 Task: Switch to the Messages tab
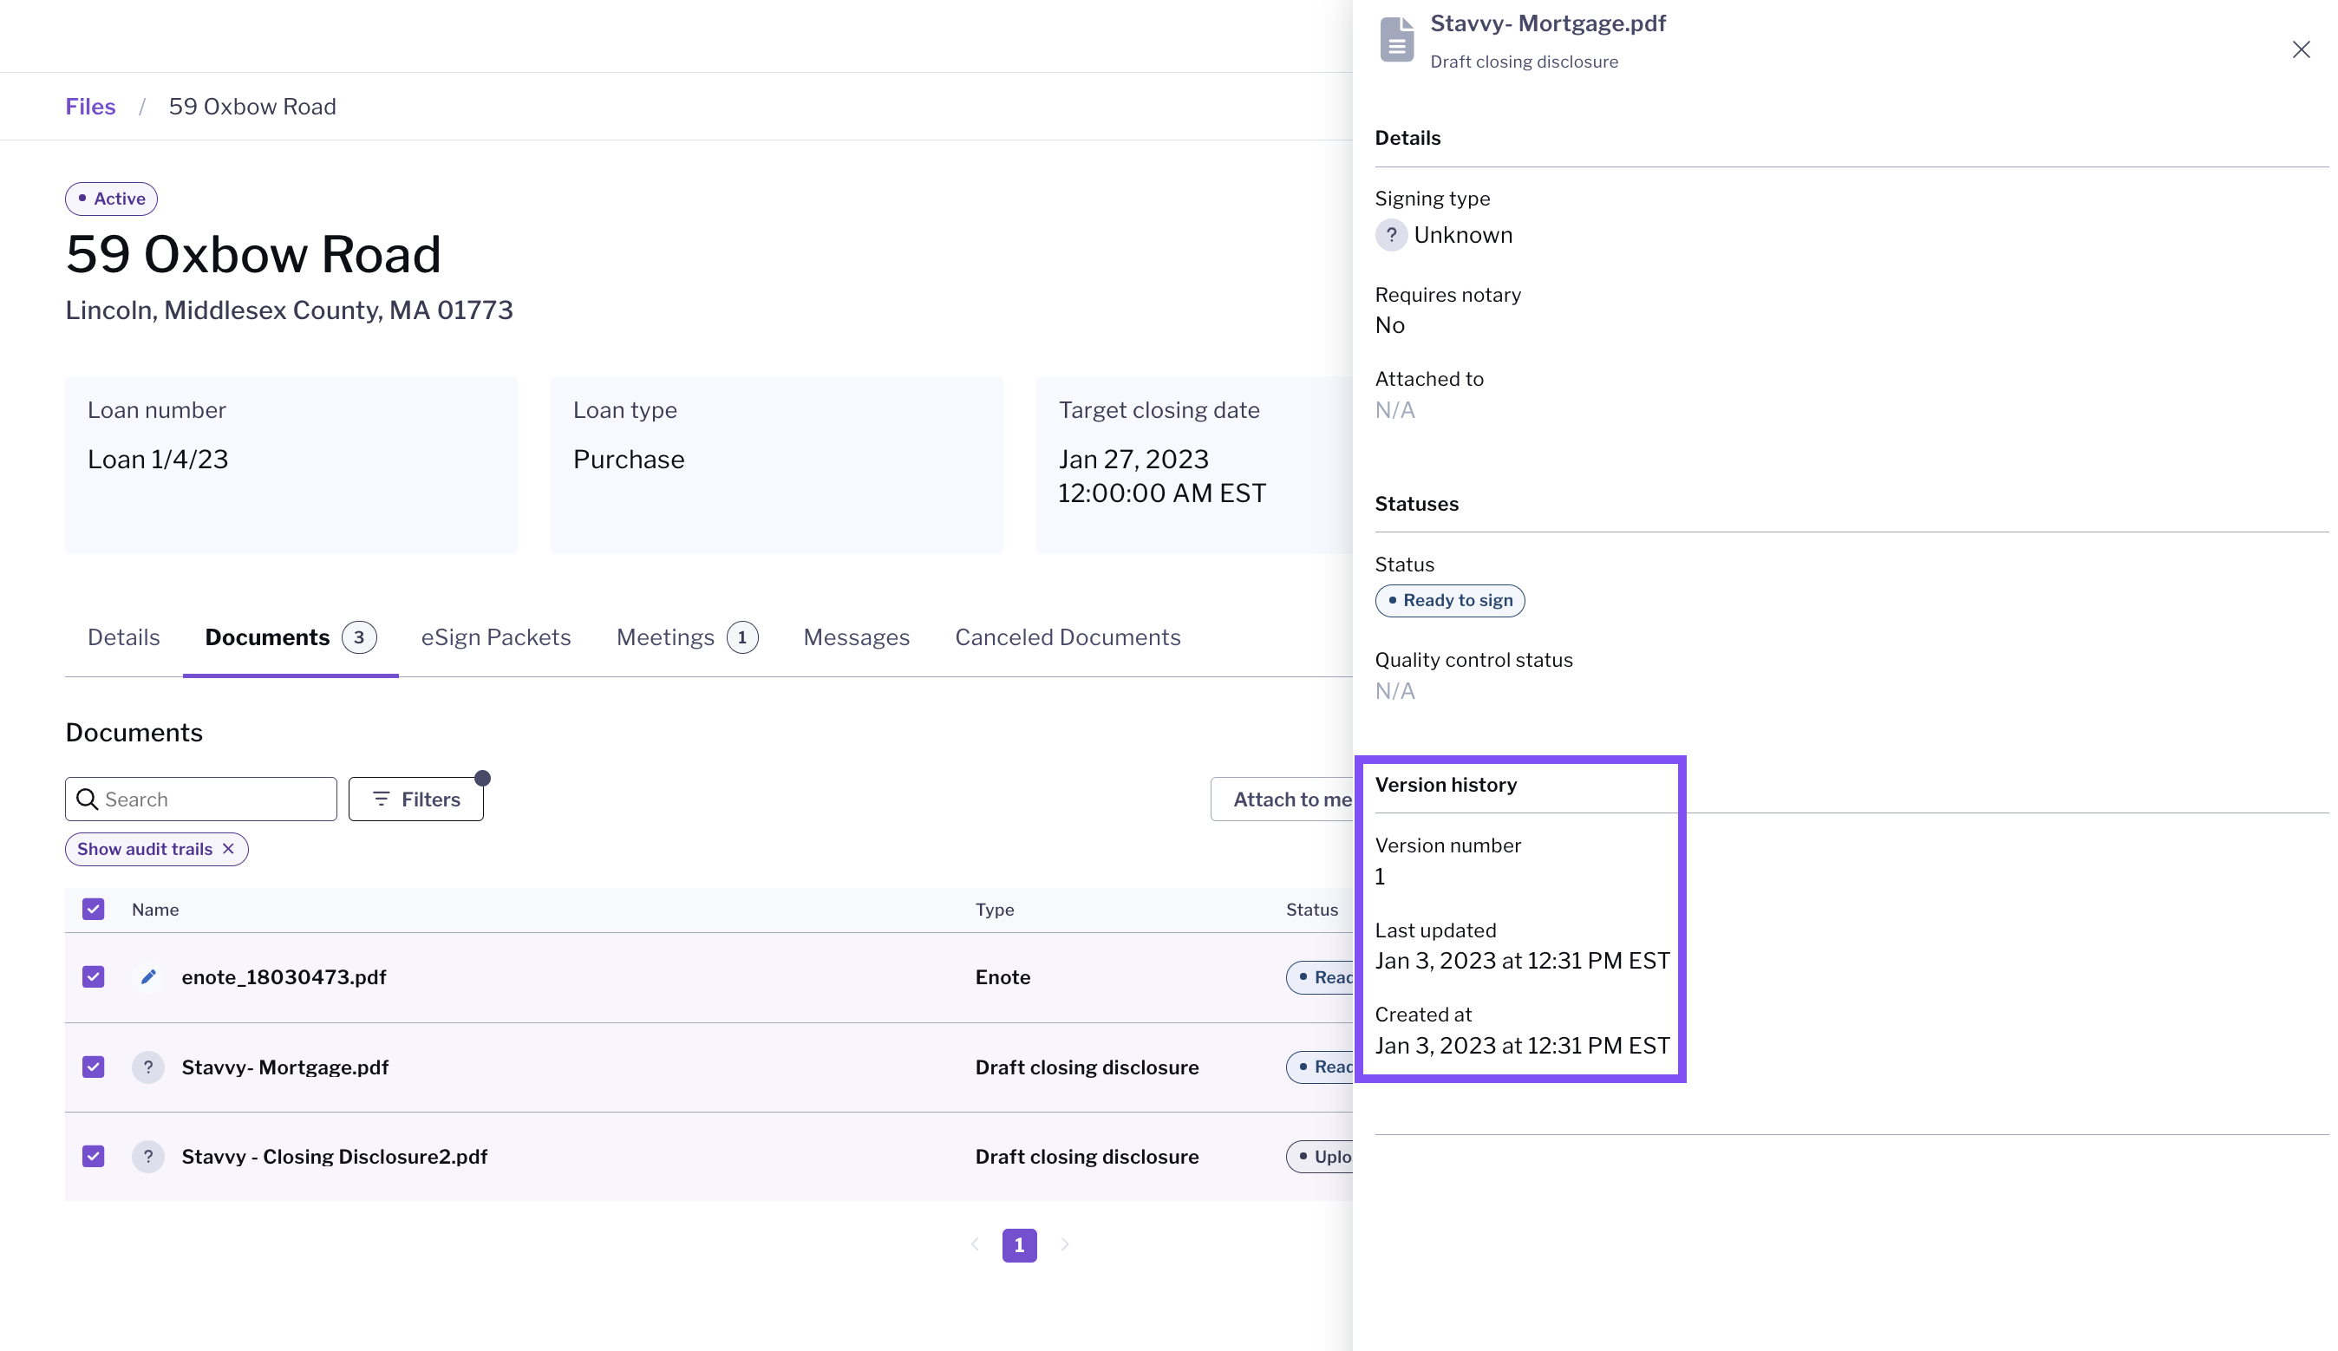(855, 637)
